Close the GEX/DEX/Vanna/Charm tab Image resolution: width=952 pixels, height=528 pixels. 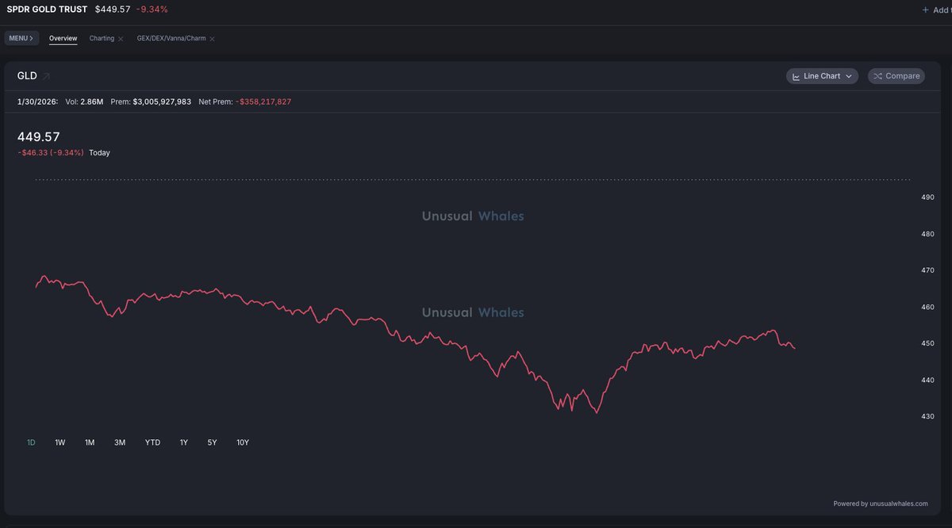click(212, 39)
